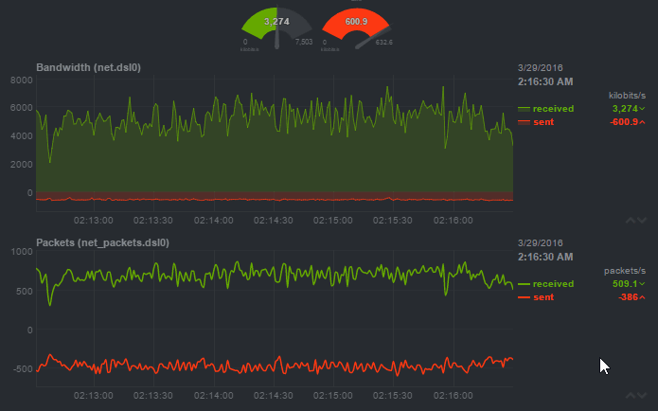Click the Packets (net_packets.dsl0) chart title
The image size is (658, 411).
102,242
